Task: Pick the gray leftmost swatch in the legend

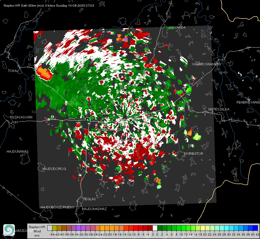Action: coord(50,228)
